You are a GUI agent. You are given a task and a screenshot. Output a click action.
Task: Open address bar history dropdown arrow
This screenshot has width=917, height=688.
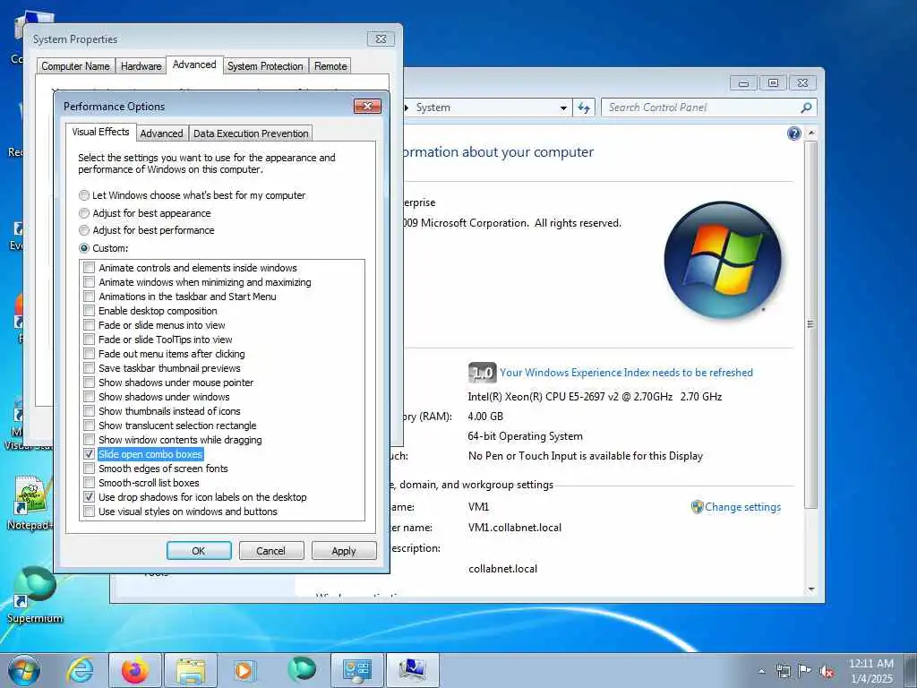(x=563, y=108)
